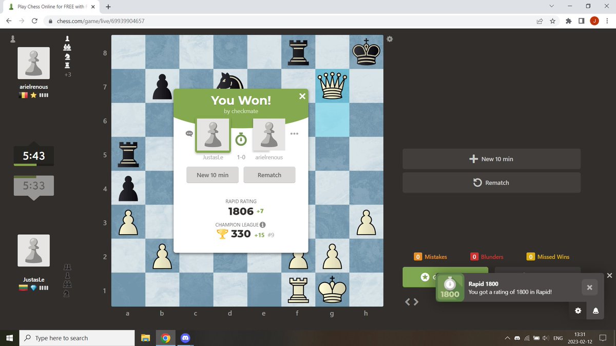Click the pawn icon at top-left corner
Screen dimensions: 616x346
[13, 38]
